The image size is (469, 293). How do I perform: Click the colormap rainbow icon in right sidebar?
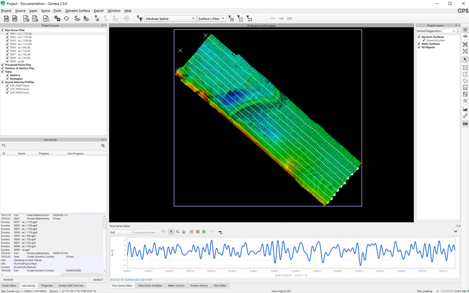465,124
